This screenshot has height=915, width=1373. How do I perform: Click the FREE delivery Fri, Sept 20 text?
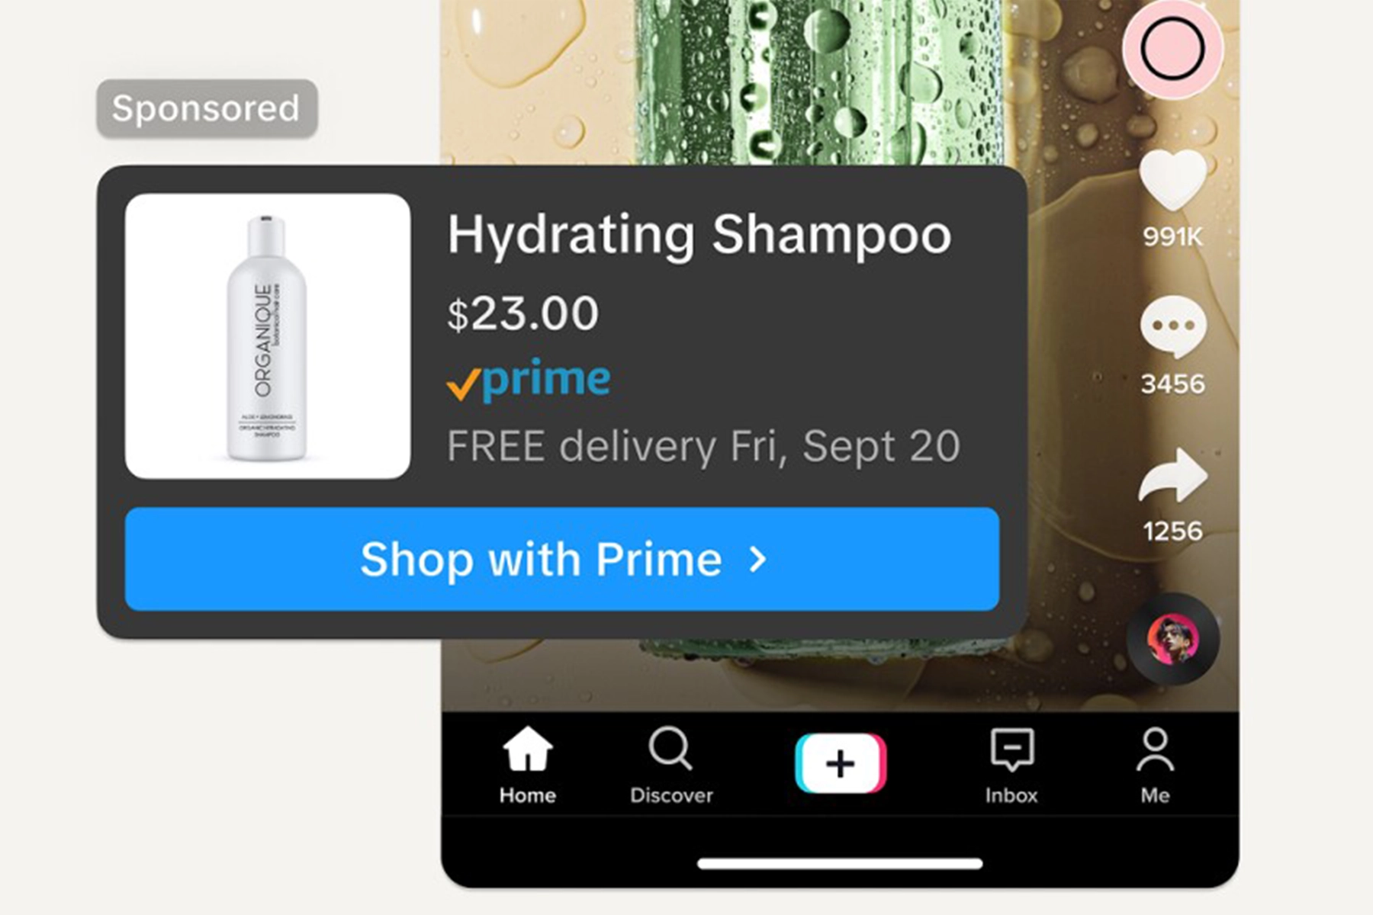pos(703,446)
